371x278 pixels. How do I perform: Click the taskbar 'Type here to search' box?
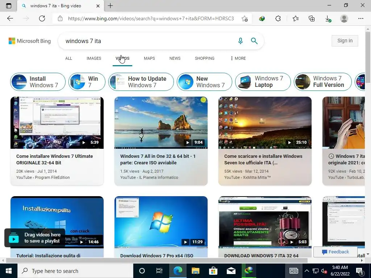[75, 271]
